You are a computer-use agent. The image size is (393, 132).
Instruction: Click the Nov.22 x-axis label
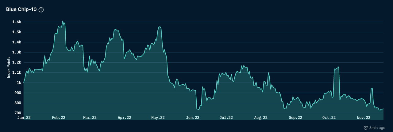[x=364, y=118]
